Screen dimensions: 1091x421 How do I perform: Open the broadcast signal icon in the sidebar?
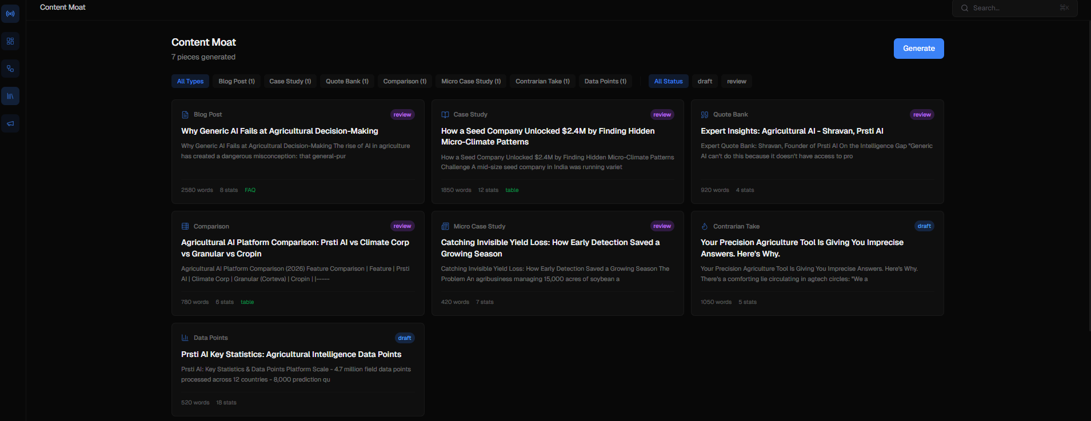(x=10, y=14)
